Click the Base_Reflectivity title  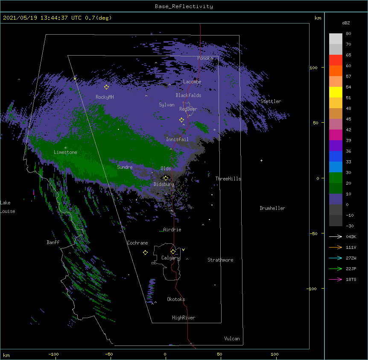[184, 6]
